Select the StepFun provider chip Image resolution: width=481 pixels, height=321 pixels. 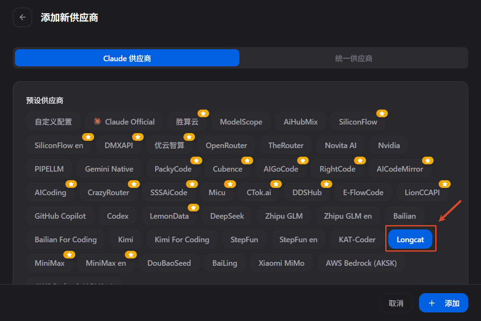(x=244, y=240)
